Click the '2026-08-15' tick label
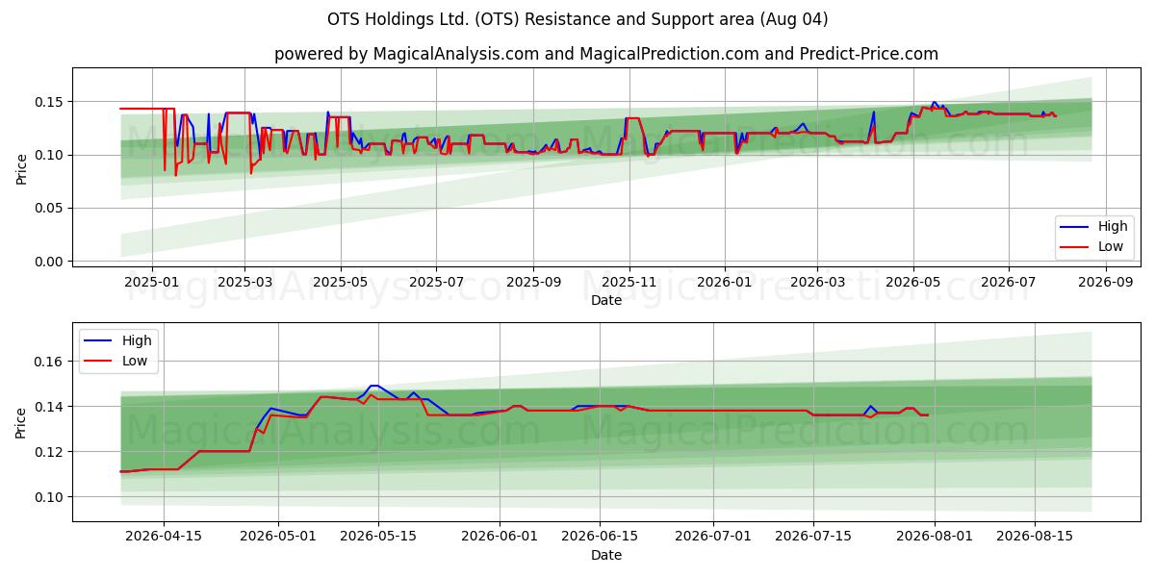1155x577 pixels. tap(1037, 537)
